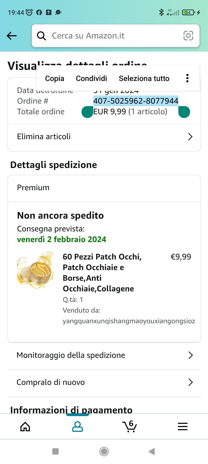Tap the left text selection handle
Image resolution: width=208 pixels, height=464 pixels.
click(x=87, y=112)
